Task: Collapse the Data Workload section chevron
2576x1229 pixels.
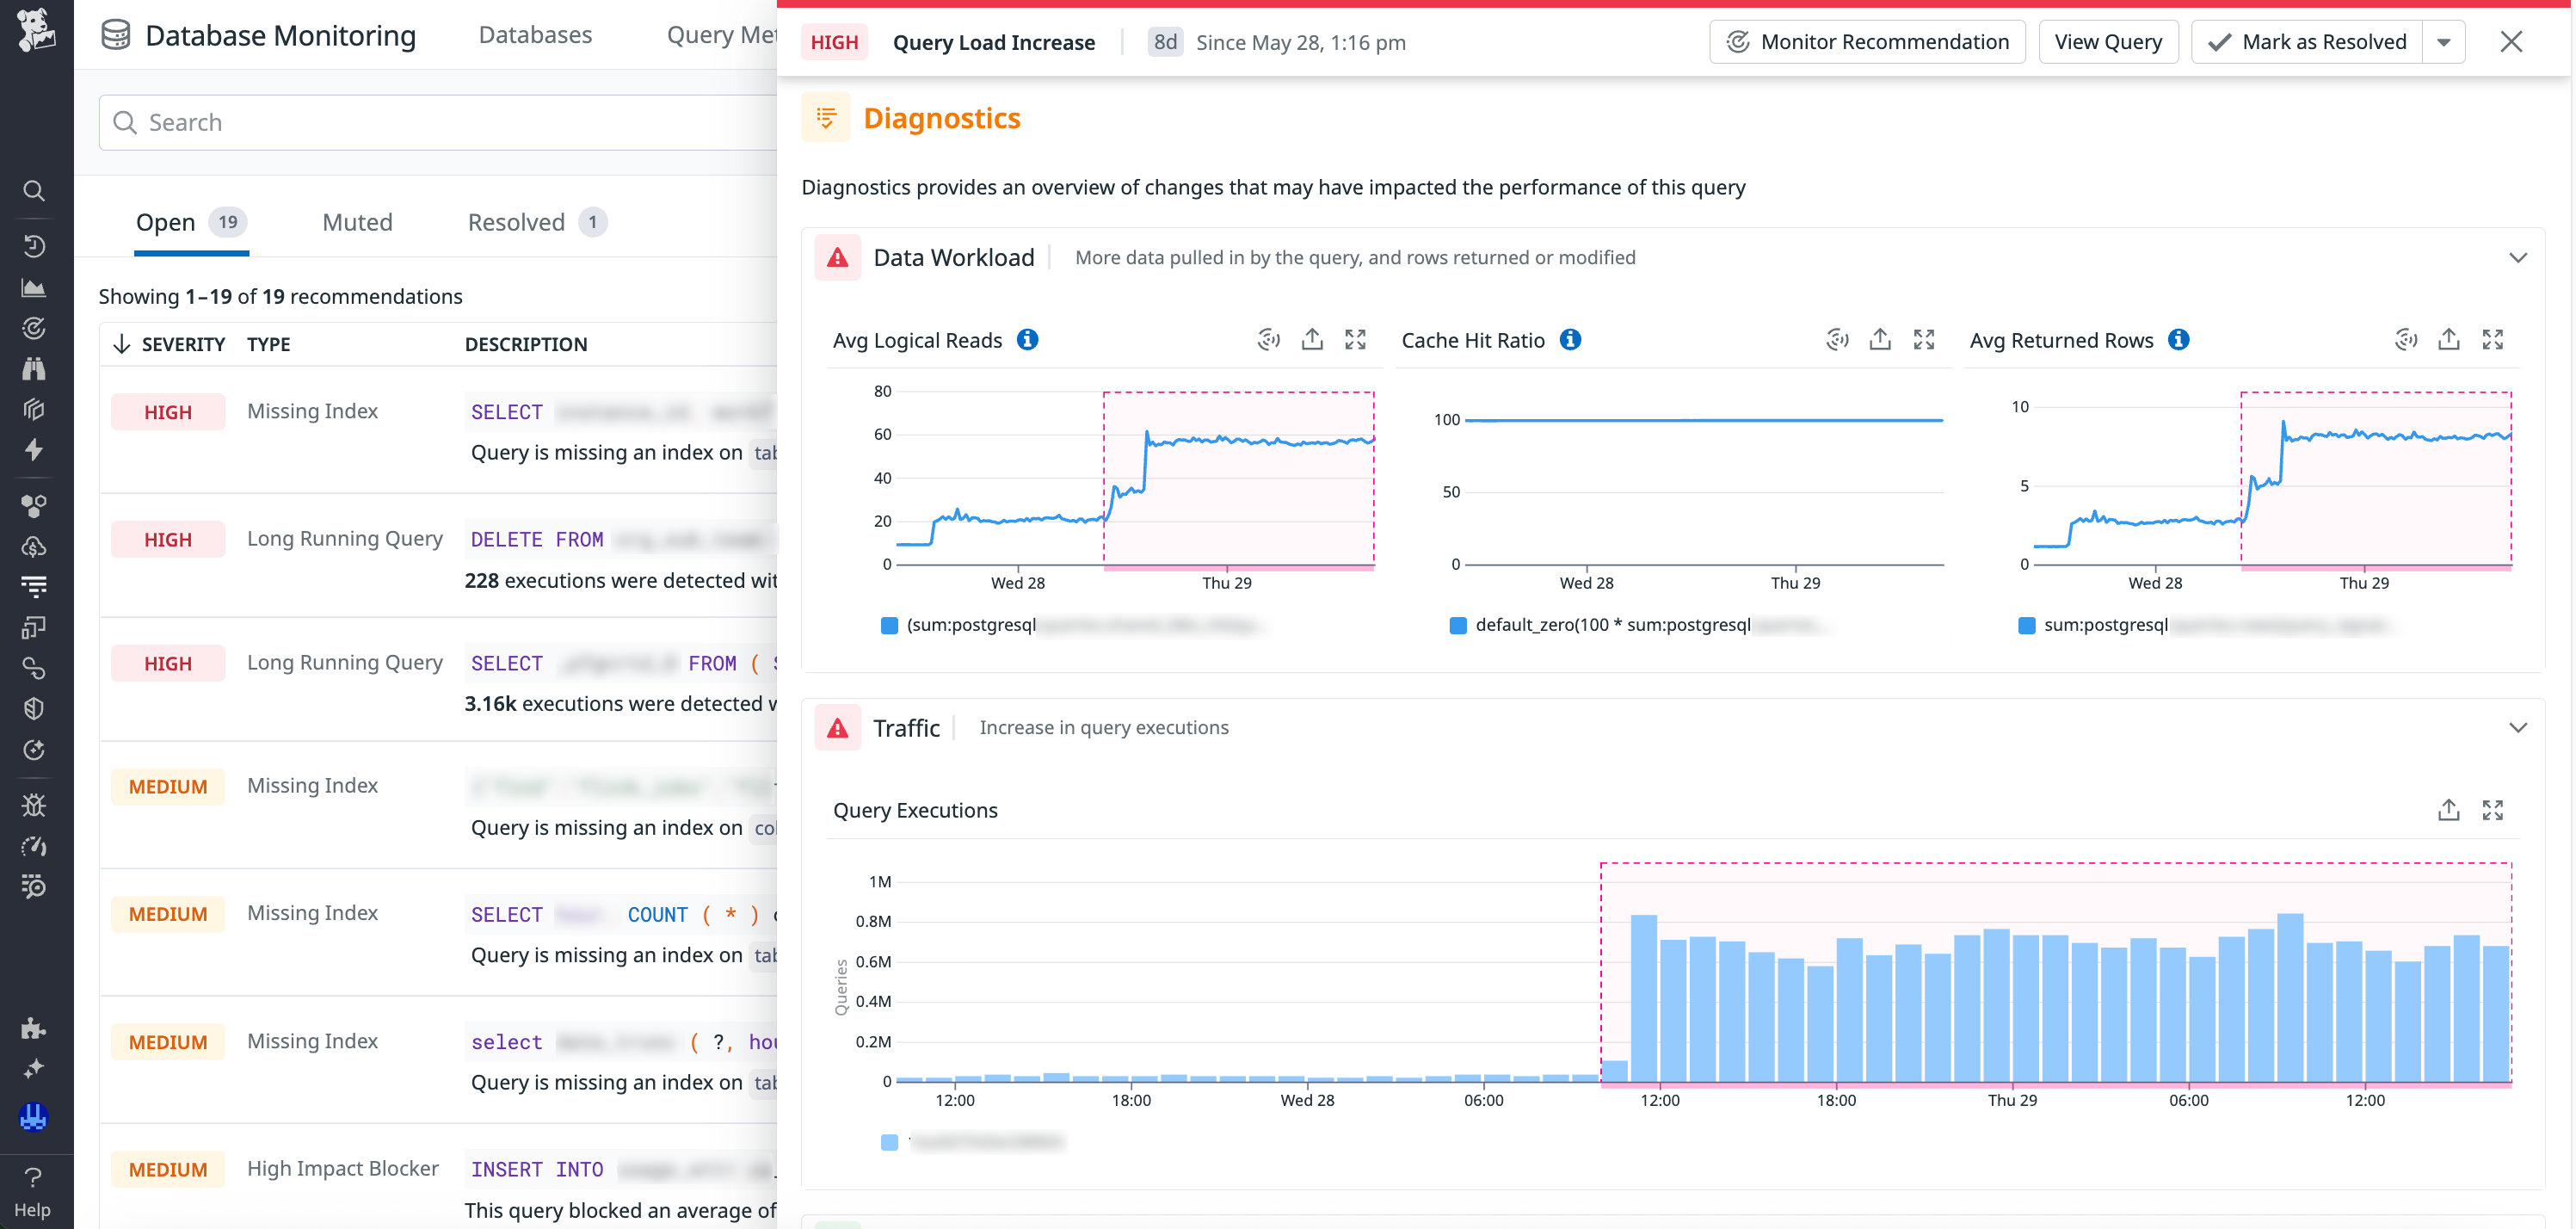Action: tap(2518, 258)
